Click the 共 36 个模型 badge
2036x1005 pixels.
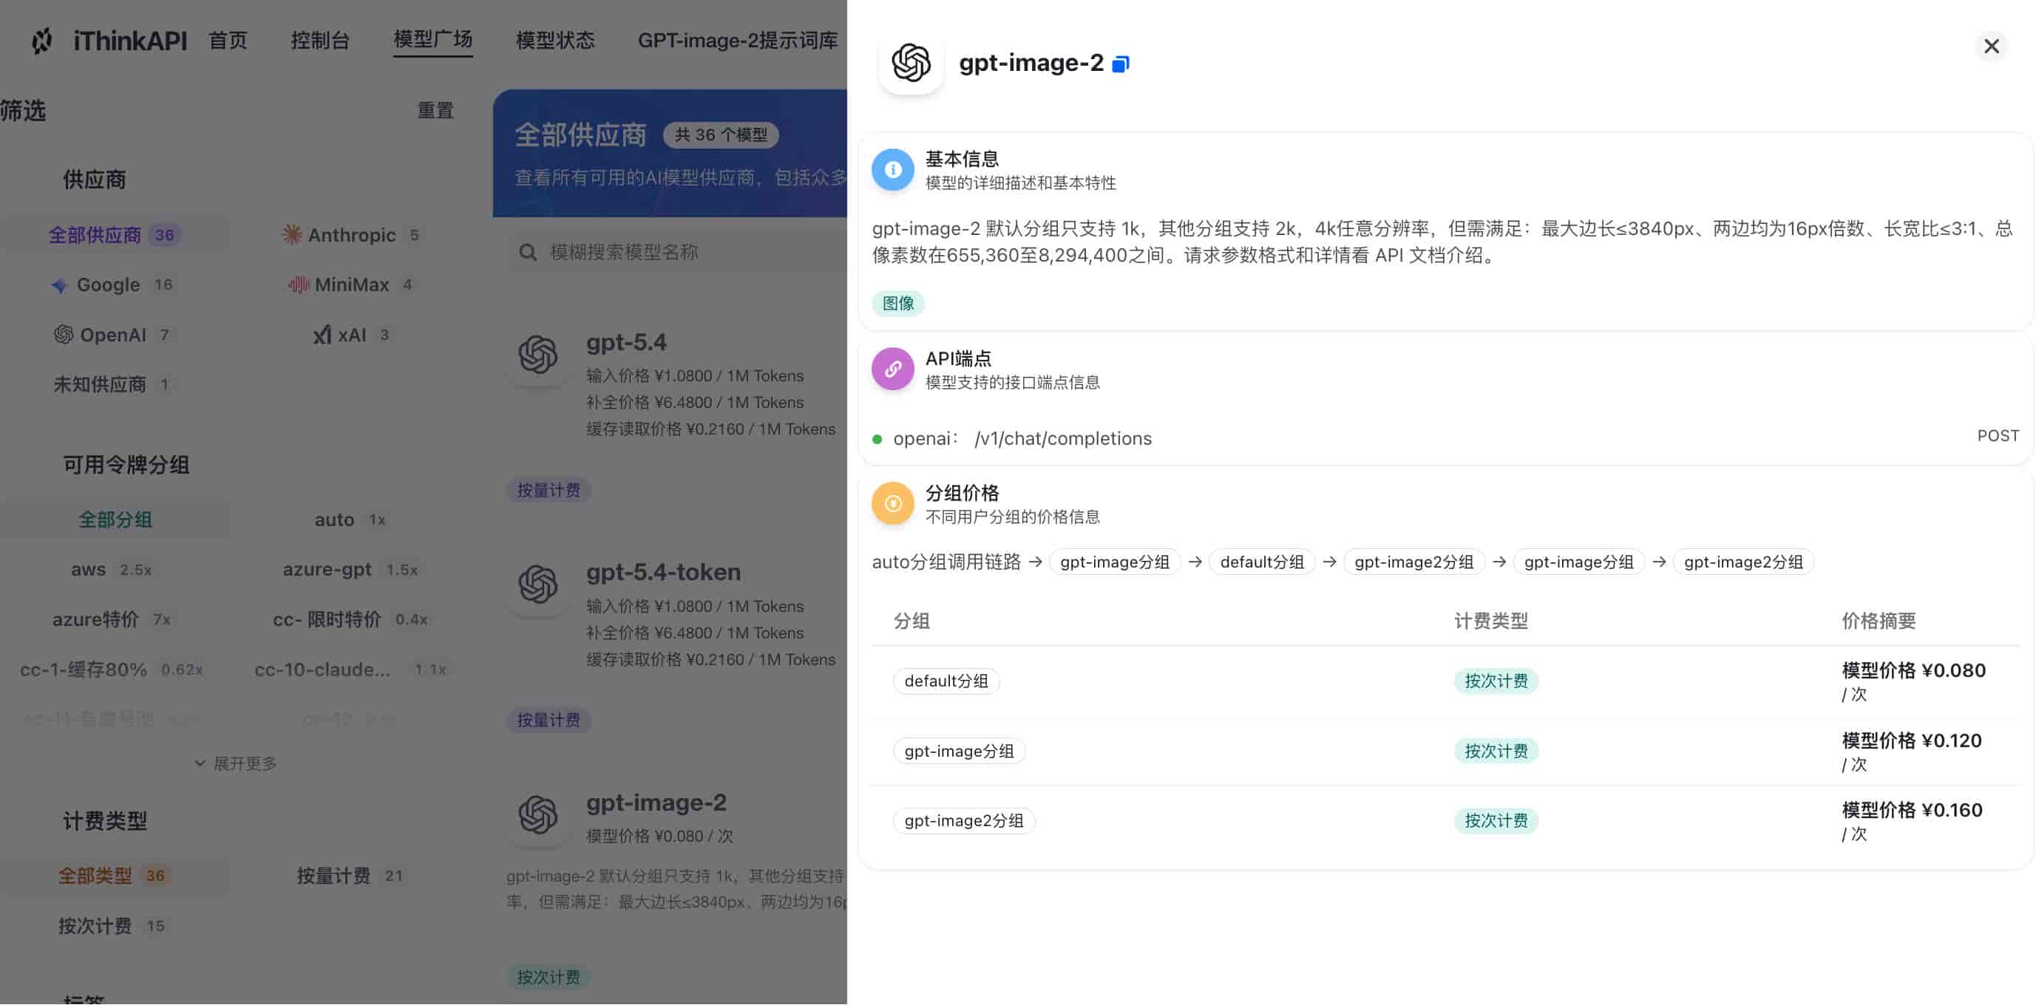(721, 135)
